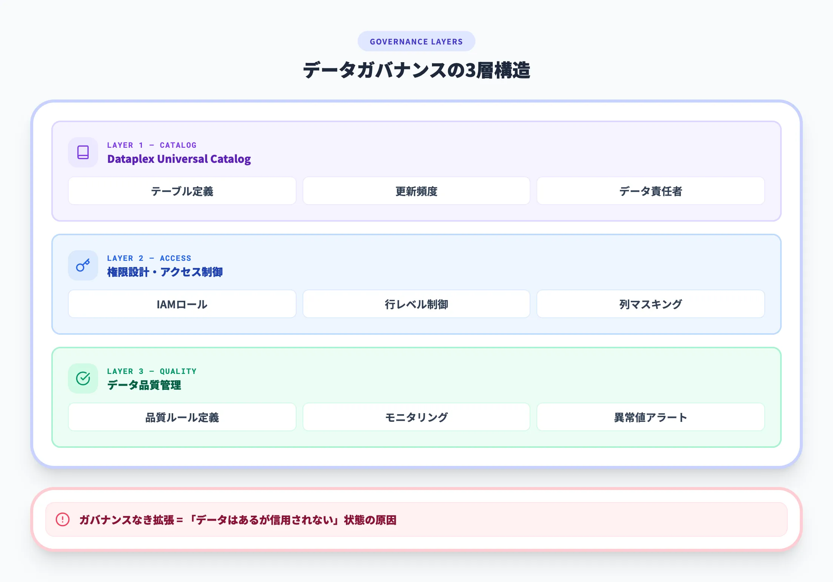Click the 更新頻度 chip
Screen dimensions: 833x582
416,191
